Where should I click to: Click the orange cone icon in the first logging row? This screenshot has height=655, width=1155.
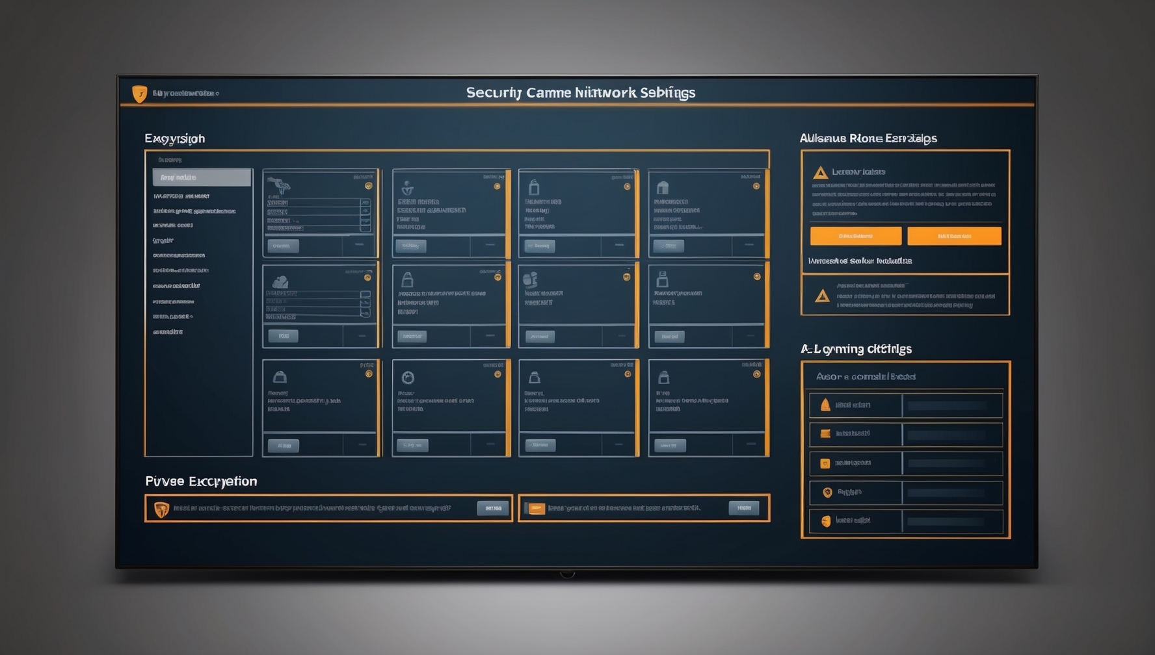(825, 405)
